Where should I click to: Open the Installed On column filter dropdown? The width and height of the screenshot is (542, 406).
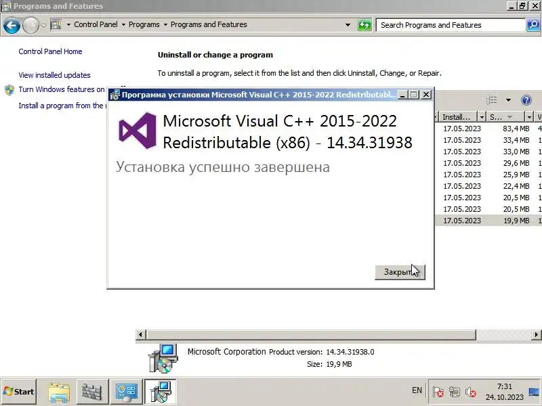click(482, 117)
